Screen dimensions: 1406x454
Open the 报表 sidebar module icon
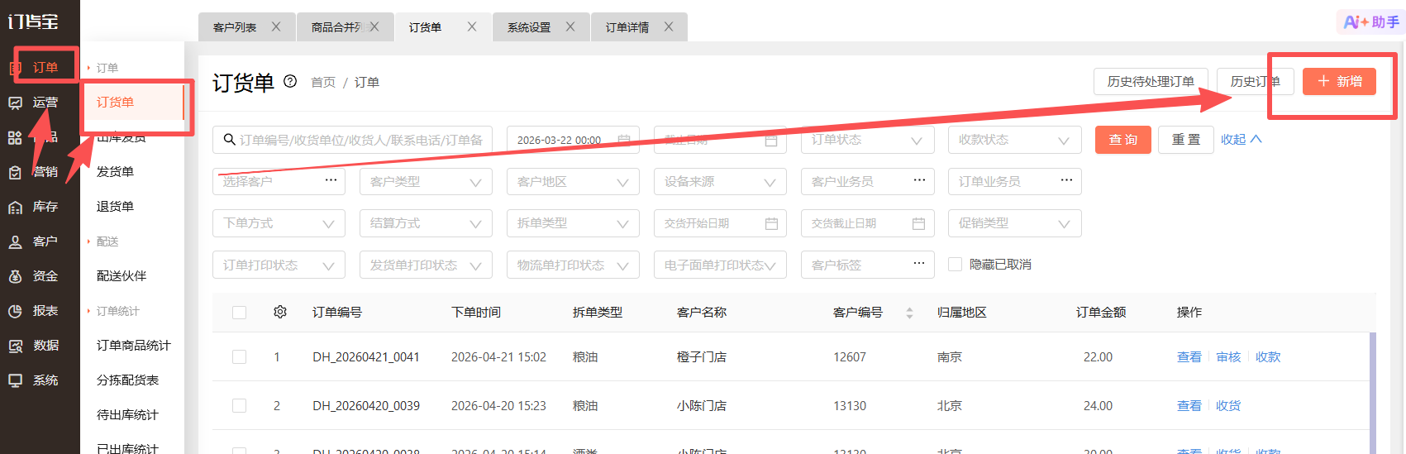coord(15,311)
